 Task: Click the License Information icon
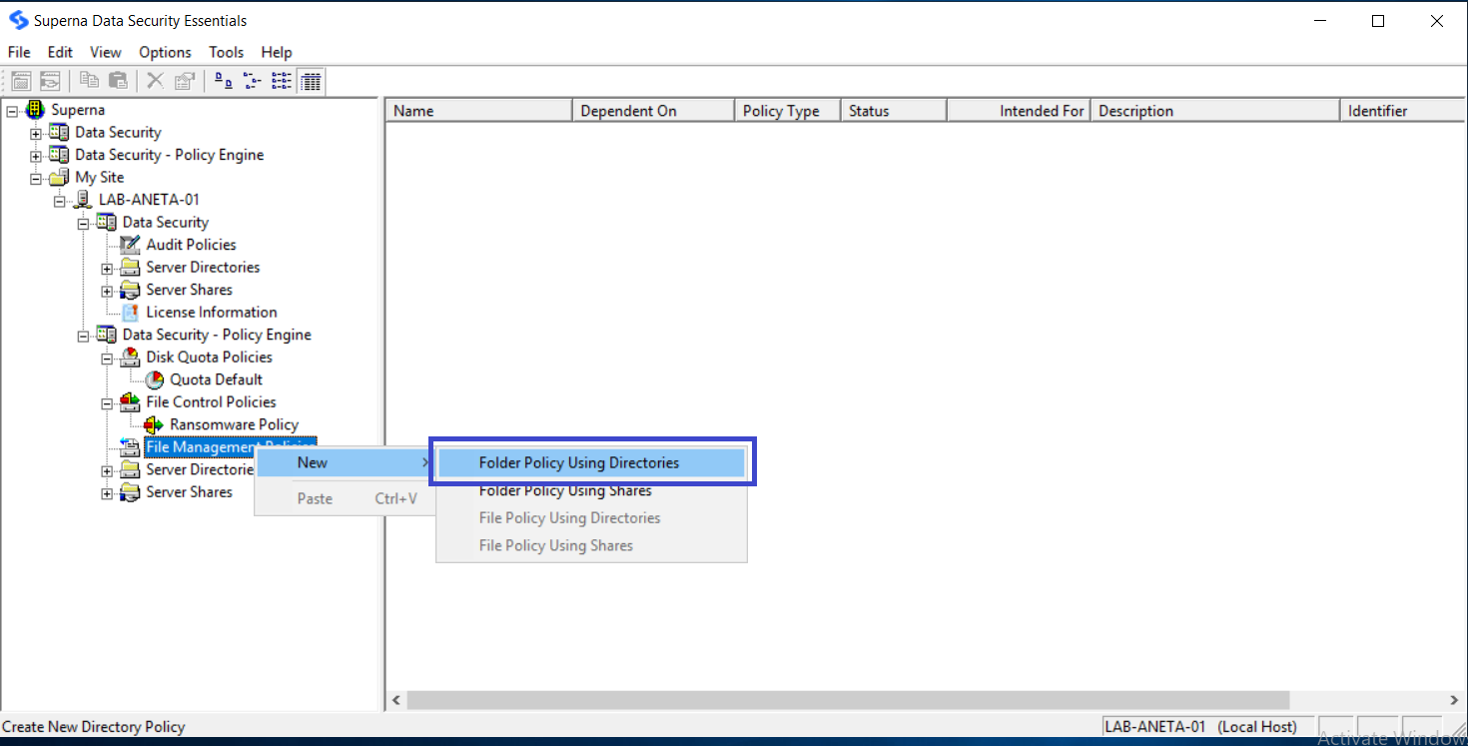(130, 312)
